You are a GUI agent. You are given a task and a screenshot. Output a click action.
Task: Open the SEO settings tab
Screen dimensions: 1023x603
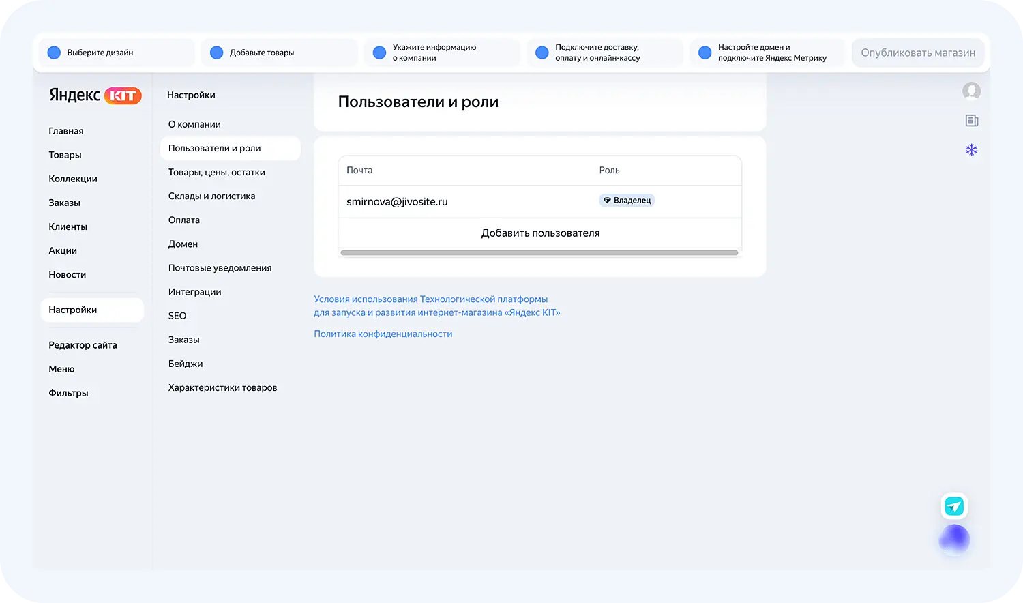tap(177, 316)
